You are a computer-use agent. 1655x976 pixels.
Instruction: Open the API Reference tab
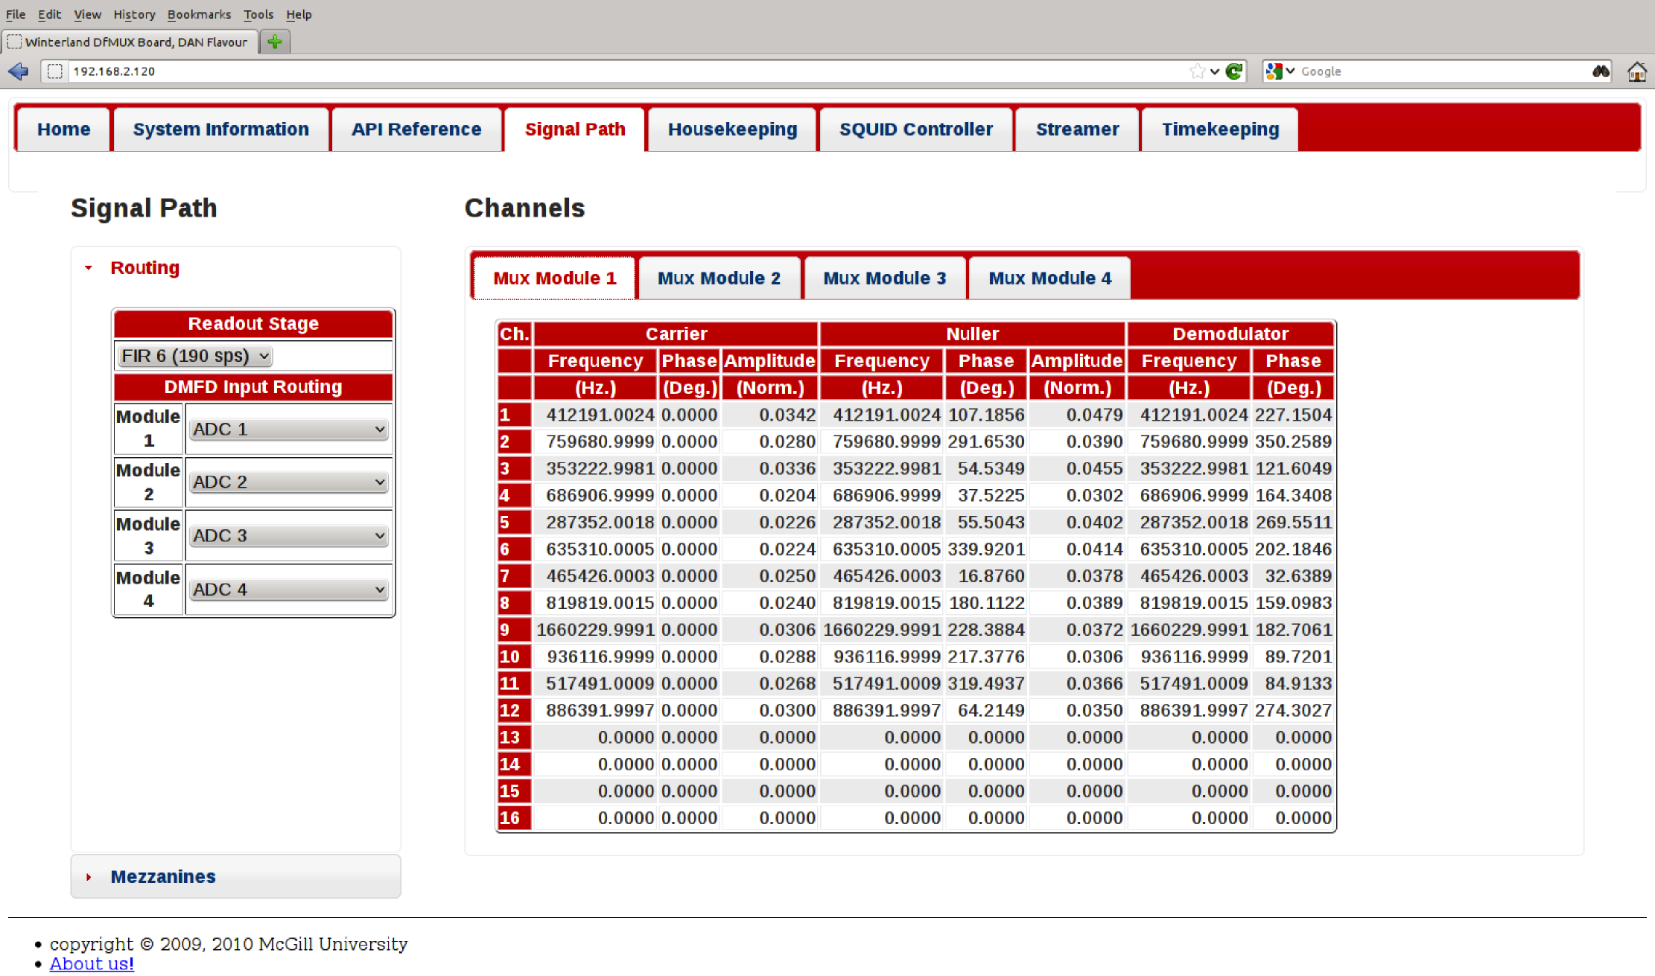(416, 130)
